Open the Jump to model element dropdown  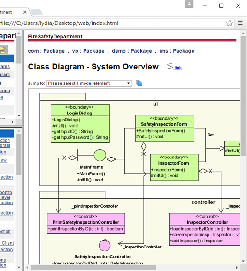[x=89, y=83]
